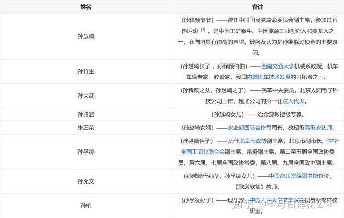Select the name cell 孙叔涵
The image size is (344, 218).
click(x=86, y=115)
